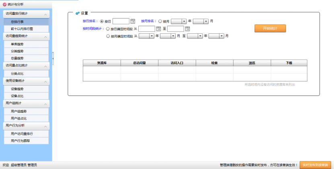Select the 按日 ranking radio button
Image resolution: width=334 pixels, height=169 pixels.
click(102, 21)
